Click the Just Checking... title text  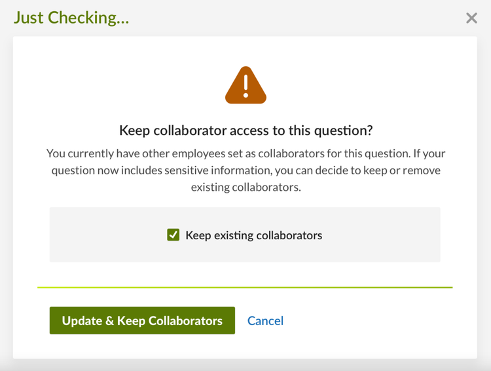[x=71, y=18]
